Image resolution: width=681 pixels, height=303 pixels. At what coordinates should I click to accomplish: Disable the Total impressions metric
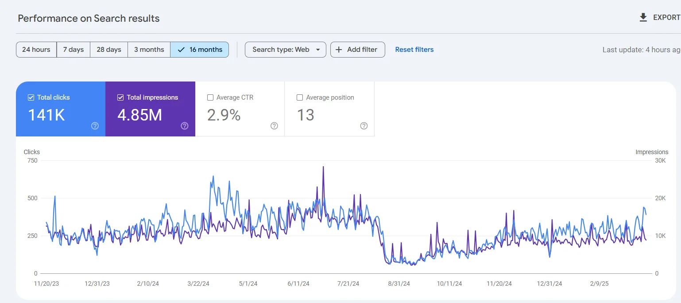(x=120, y=97)
